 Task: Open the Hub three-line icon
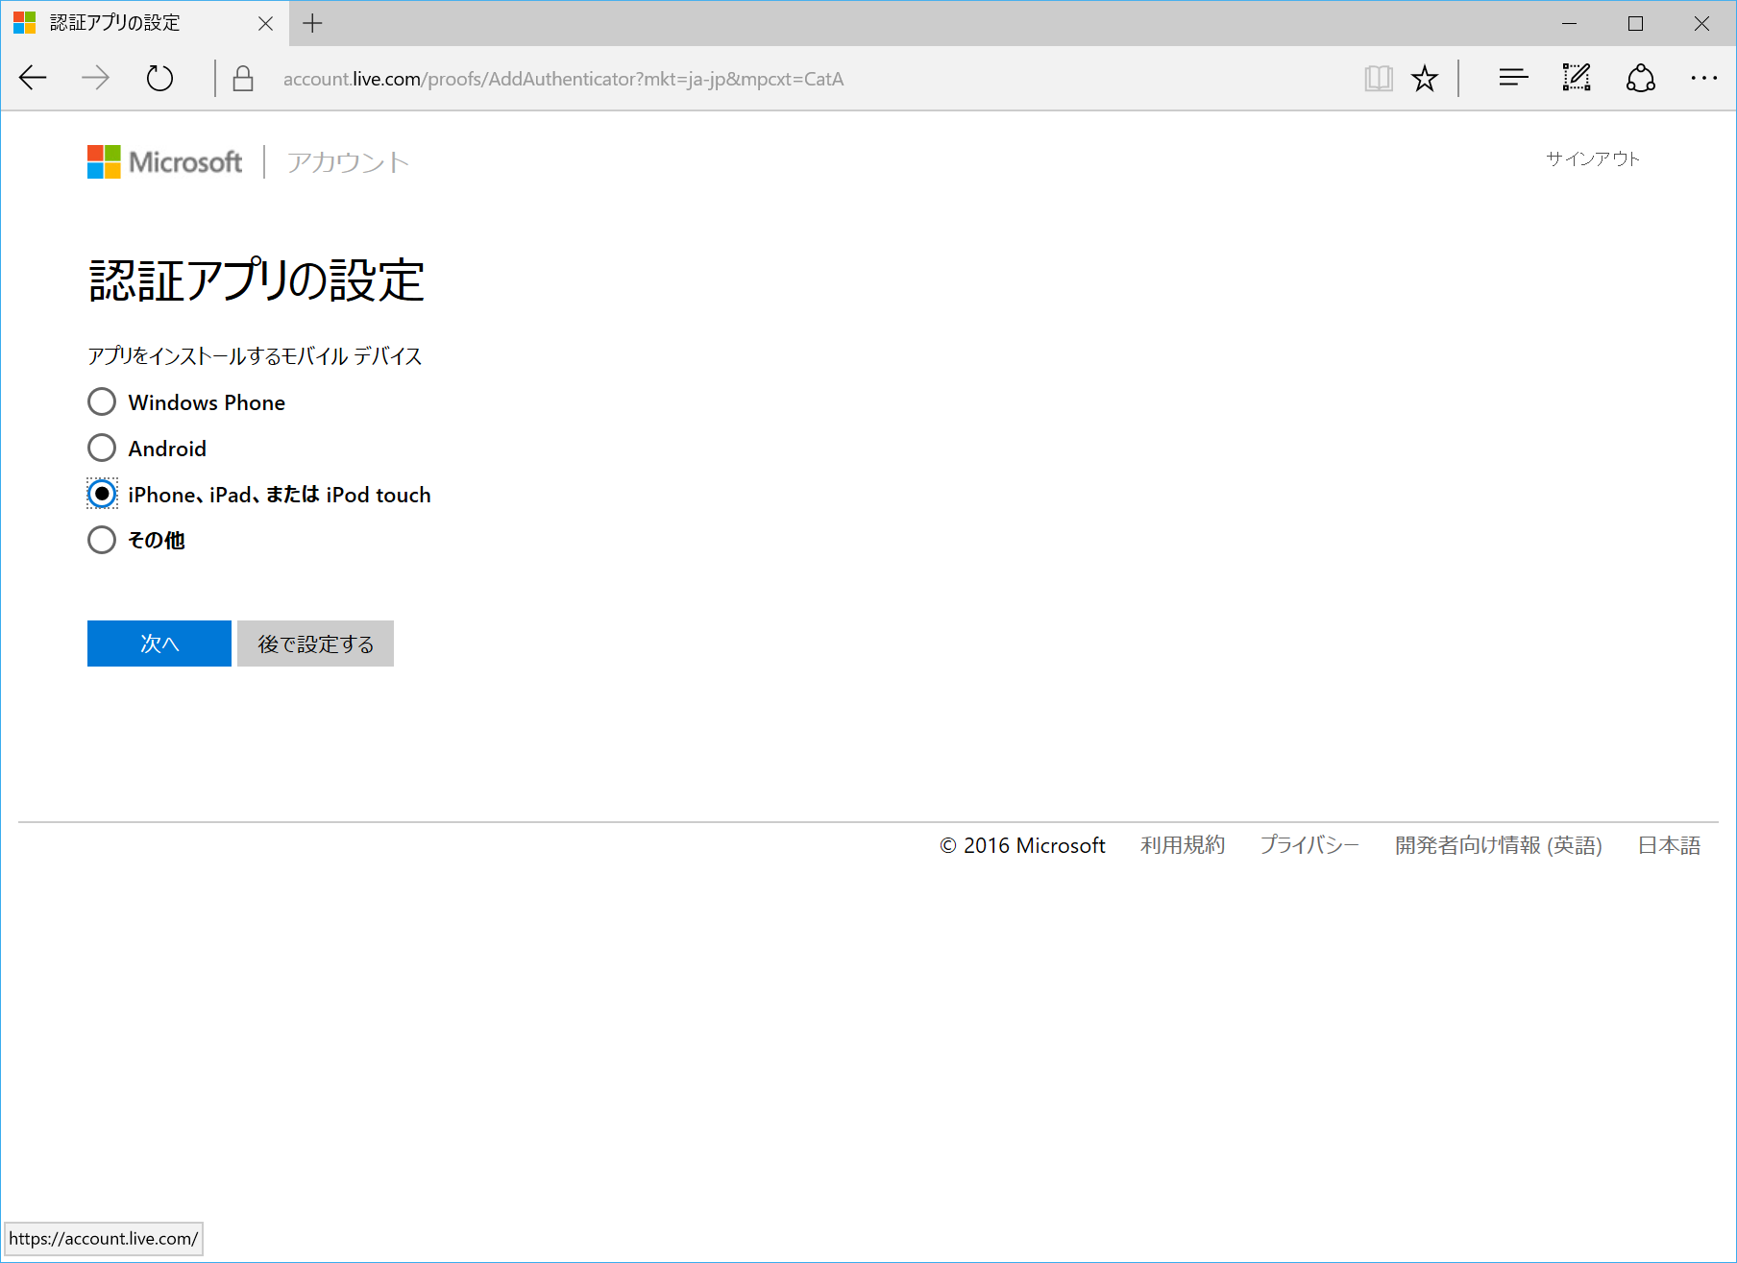click(1513, 78)
